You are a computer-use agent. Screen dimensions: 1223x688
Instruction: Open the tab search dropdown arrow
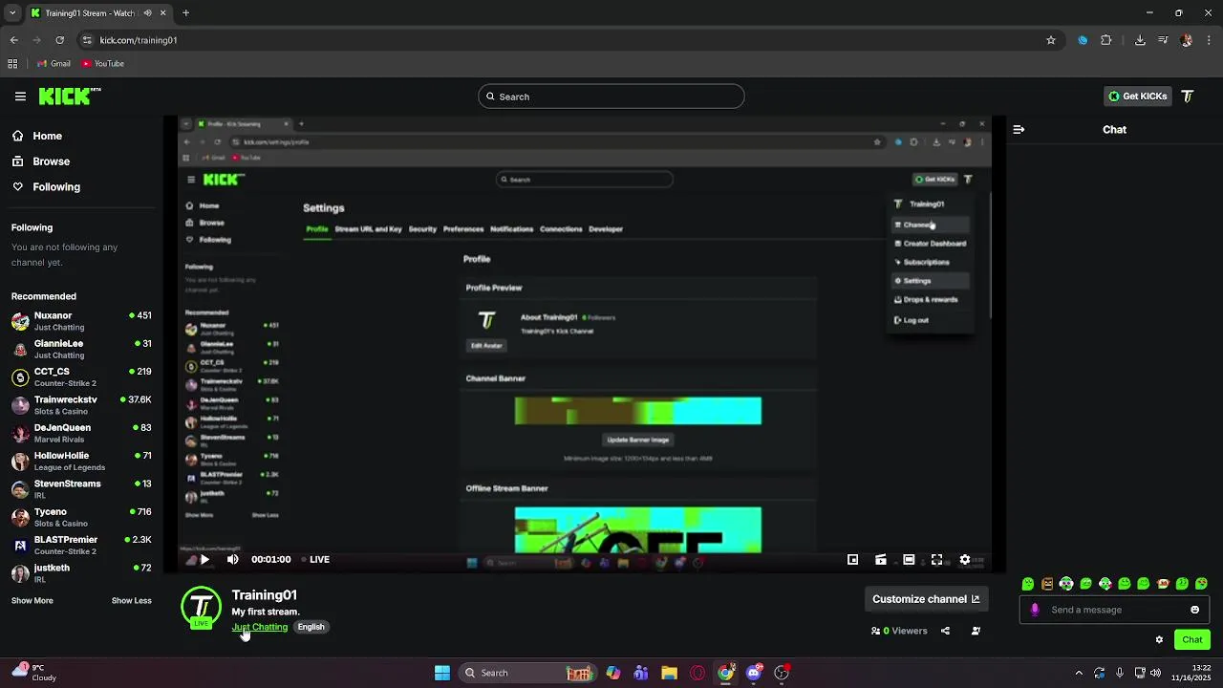(x=12, y=13)
